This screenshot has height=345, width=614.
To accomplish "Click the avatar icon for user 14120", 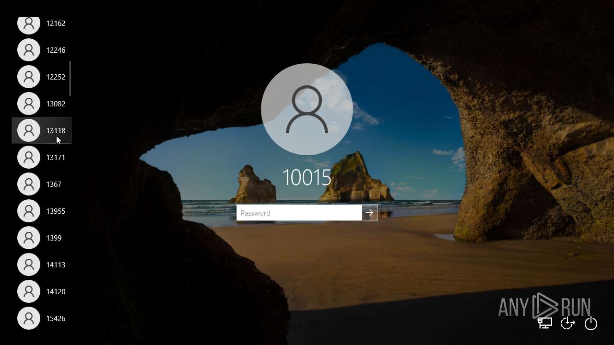I will [x=29, y=291].
